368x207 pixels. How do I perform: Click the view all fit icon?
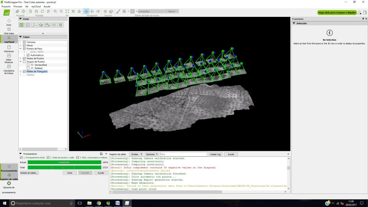(67, 11)
